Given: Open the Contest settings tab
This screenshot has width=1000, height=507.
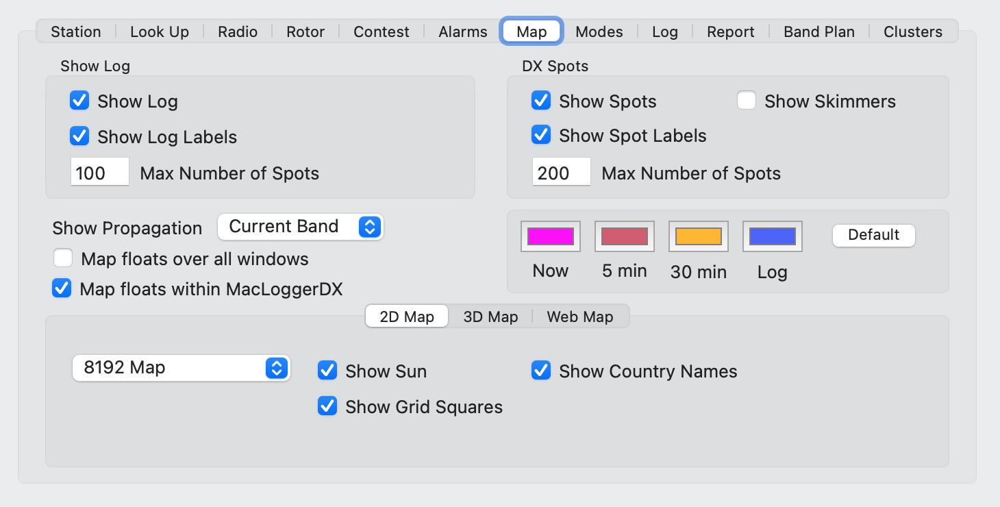Looking at the screenshot, I should tap(381, 31).
